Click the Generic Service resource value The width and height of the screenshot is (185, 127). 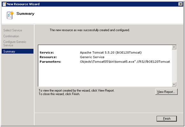[x=92, y=57]
